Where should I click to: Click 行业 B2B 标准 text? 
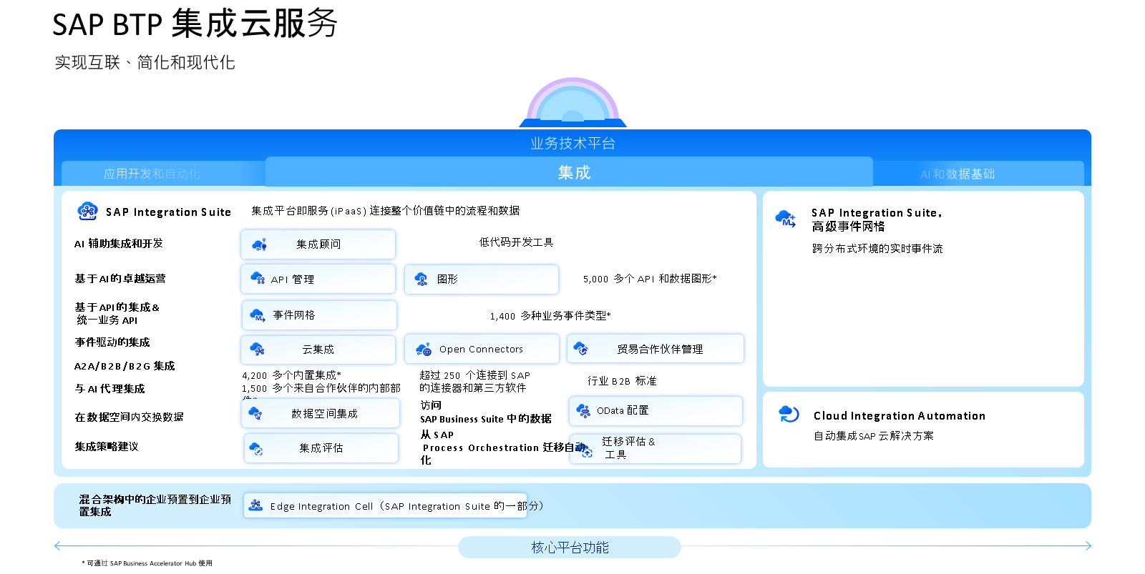tap(622, 381)
